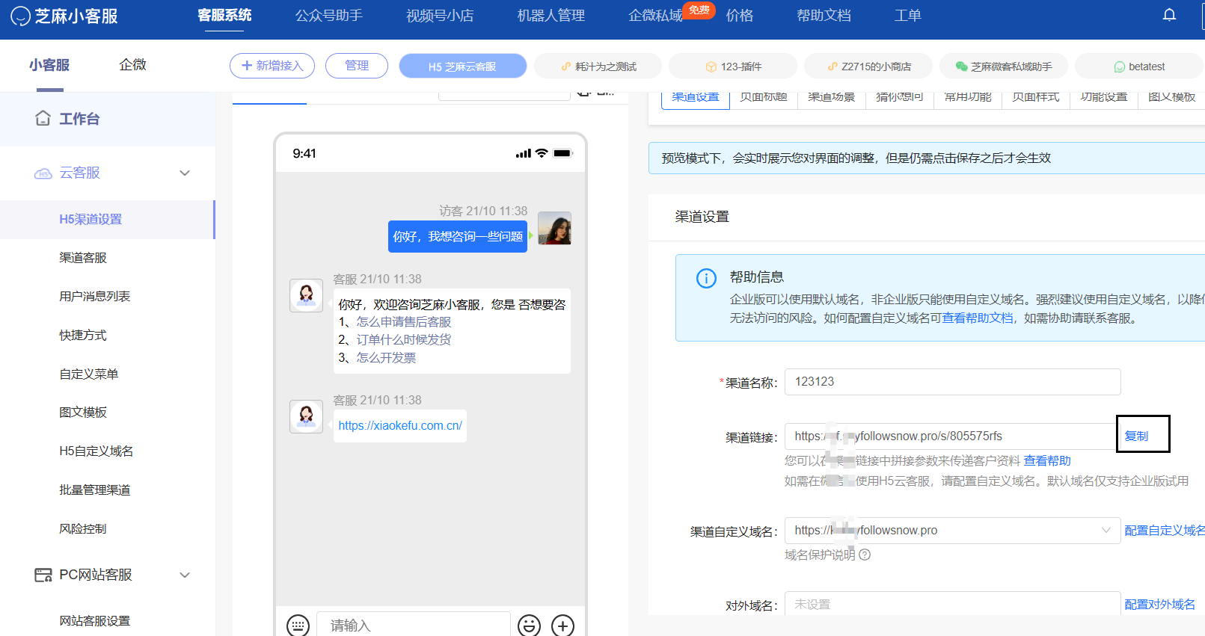This screenshot has width=1205, height=636.
Task: Focus the 对外域名 input field
Action: point(952,604)
